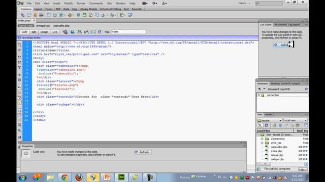Click the Log button in Files panel
Viewport: 325px width, 182px height.
point(302,169)
